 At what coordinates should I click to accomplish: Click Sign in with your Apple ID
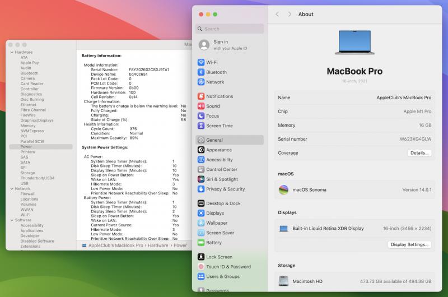tap(230, 45)
